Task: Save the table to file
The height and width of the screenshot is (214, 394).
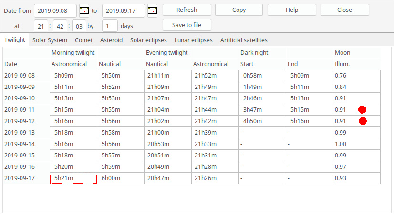Action: [x=187, y=25]
